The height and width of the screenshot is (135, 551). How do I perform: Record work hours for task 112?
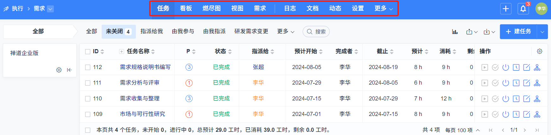pos(516,67)
